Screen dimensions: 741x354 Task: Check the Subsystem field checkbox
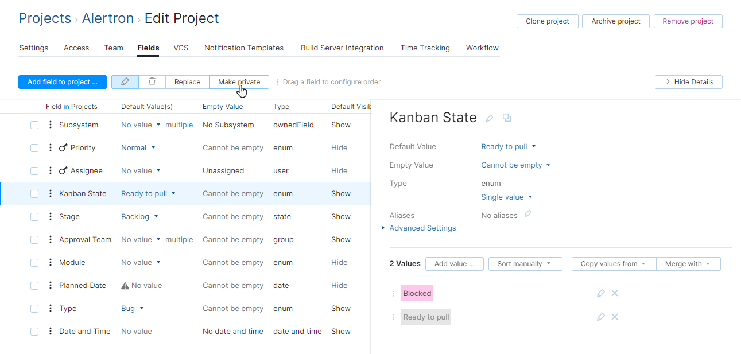tap(34, 125)
